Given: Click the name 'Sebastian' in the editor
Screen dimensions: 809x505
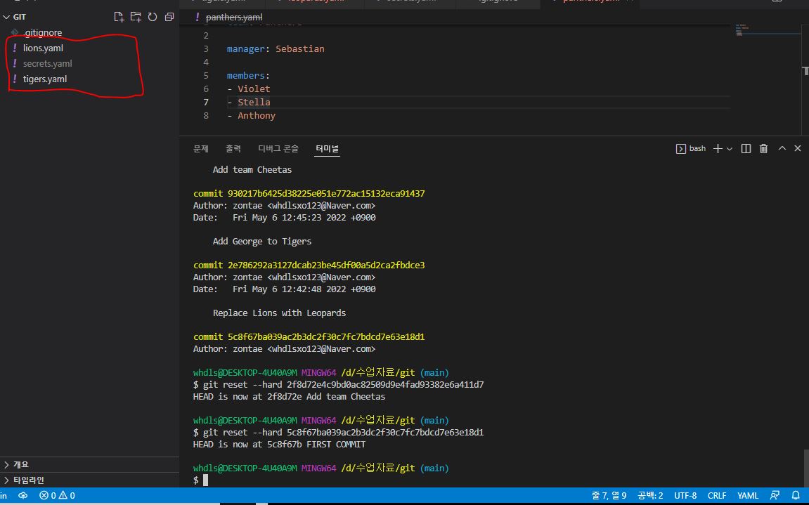Looking at the screenshot, I should 299,49.
